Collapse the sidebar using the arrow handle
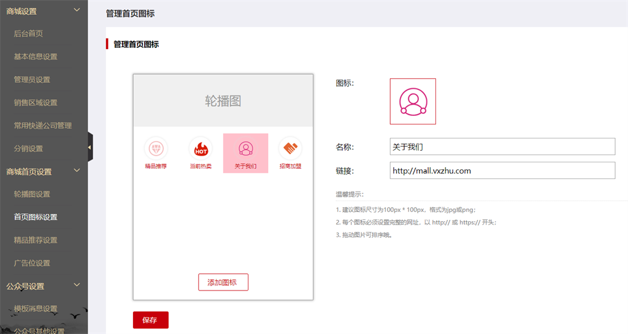 pos(90,147)
